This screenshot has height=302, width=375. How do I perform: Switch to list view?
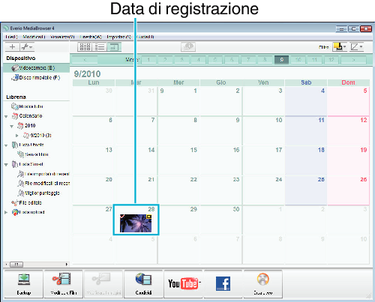[x=100, y=47]
